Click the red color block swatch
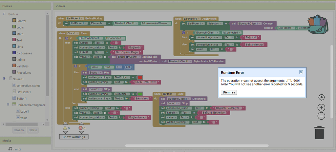The image size is (336, 152). coord(140,77)
